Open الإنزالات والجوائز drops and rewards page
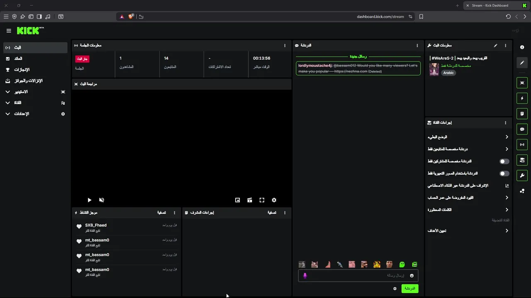 (35, 81)
